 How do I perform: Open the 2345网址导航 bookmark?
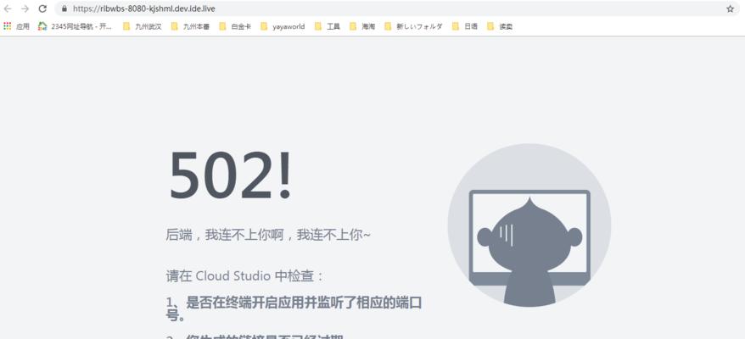(75, 26)
